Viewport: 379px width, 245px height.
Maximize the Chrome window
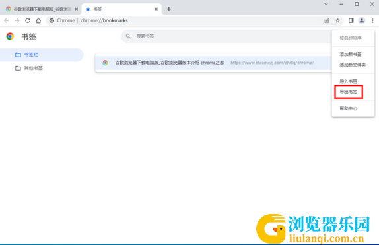357,4
